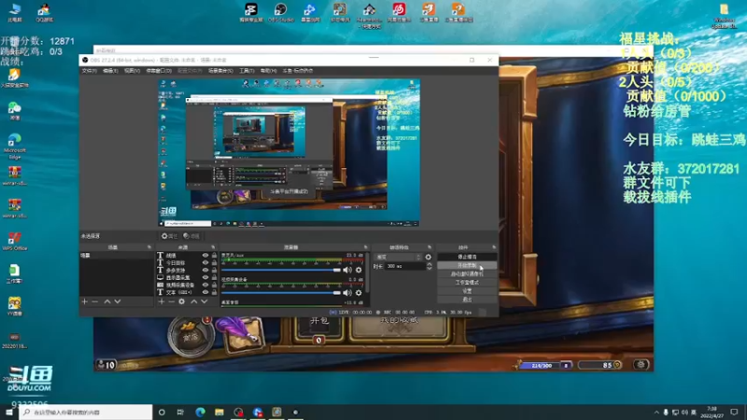Click the Windows taskbar search box
Screen dimensions: 747x420
(86, 412)
